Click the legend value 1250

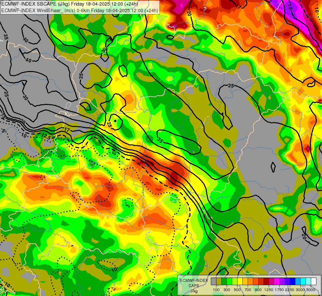[269, 290]
